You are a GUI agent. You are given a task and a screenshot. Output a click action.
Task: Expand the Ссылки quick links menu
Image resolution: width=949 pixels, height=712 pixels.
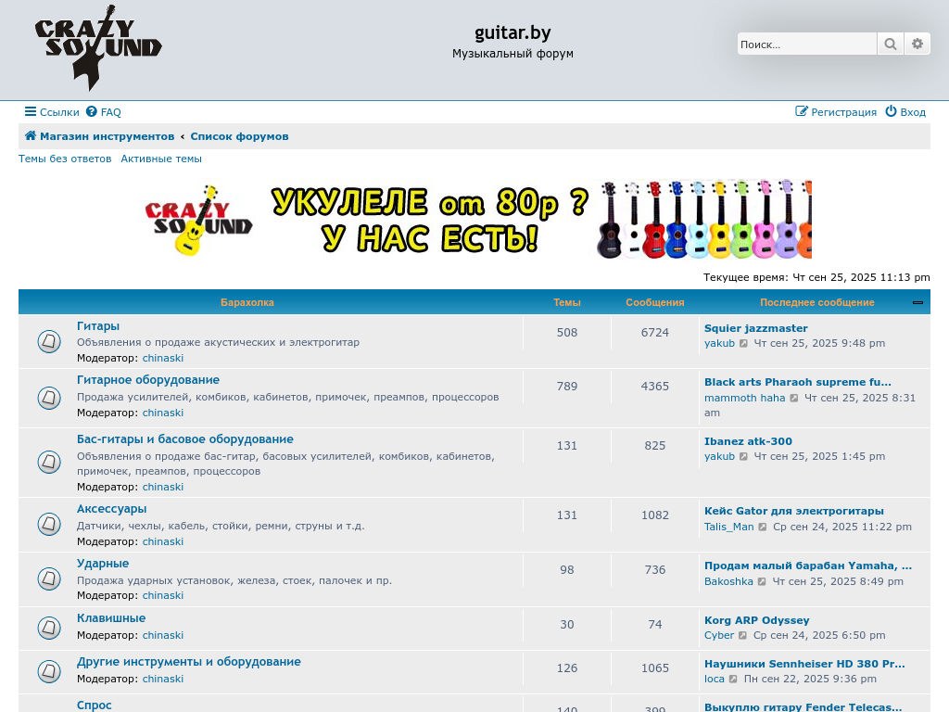(x=52, y=112)
